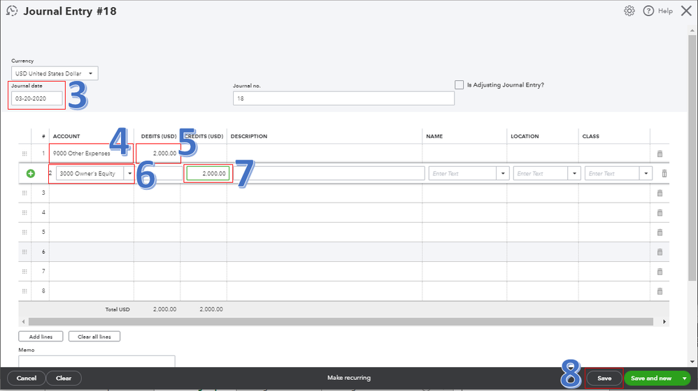This screenshot has height=391, width=698.
Task: Check Is Adjusting Journal Entry checkbox
Action: click(460, 85)
